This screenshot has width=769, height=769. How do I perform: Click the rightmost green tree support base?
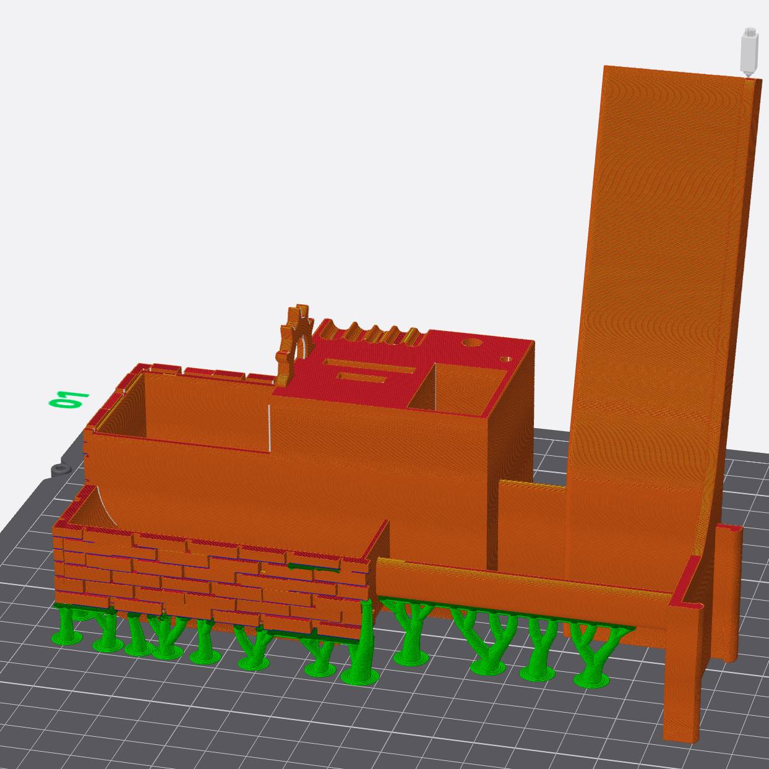coord(592,680)
